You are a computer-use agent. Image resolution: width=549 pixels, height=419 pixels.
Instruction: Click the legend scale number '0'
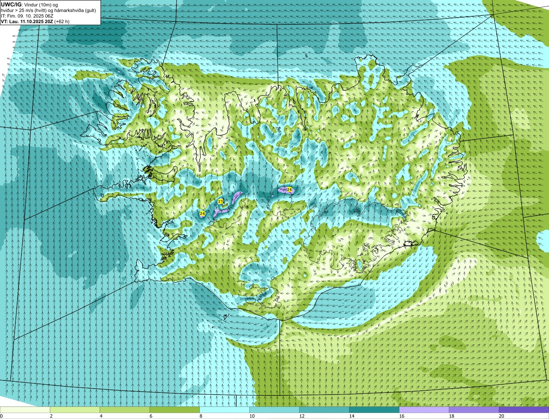coord(1,416)
